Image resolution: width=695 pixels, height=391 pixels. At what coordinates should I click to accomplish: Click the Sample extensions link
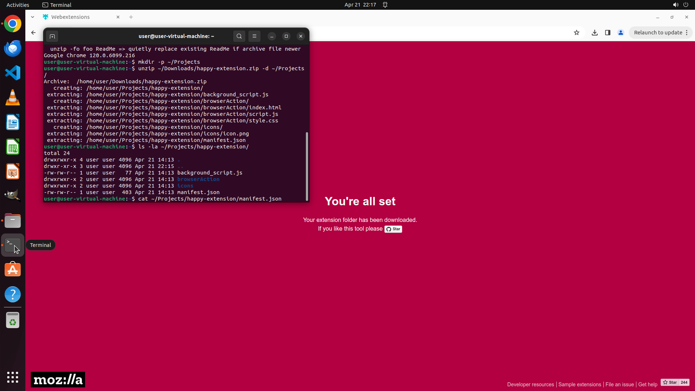tap(580, 384)
